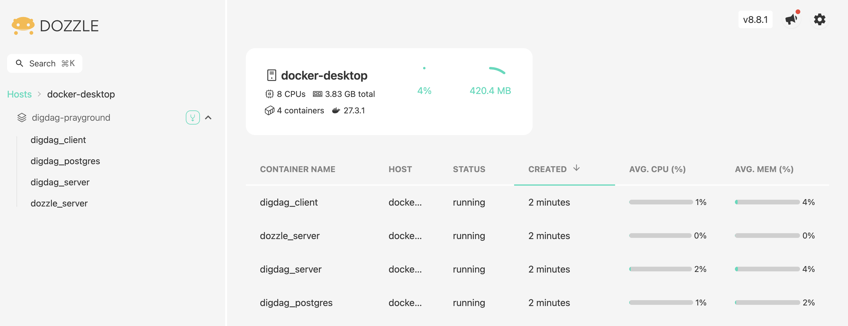The width and height of the screenshot is (848, 326).
Task: Sort table by Status column header
Action: pos(469,169)
